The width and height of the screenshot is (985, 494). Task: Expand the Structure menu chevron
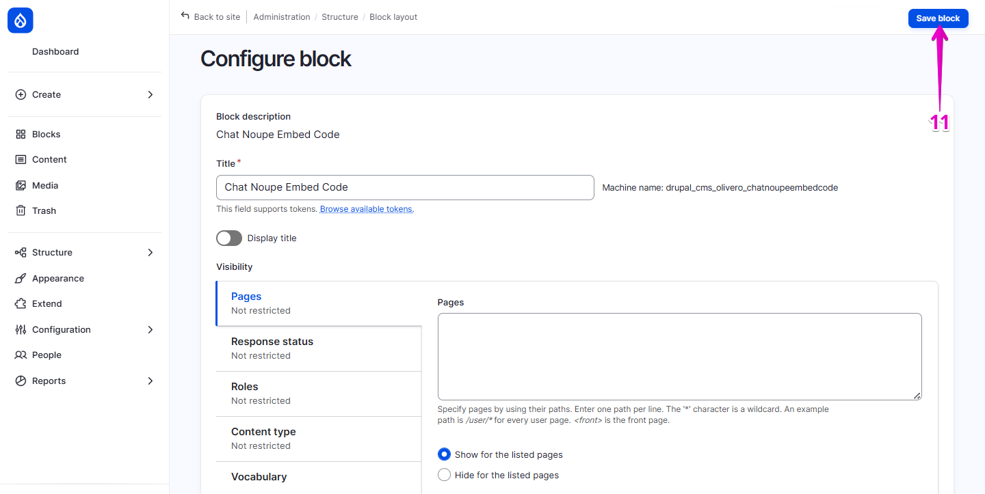[x=150, y=252]
